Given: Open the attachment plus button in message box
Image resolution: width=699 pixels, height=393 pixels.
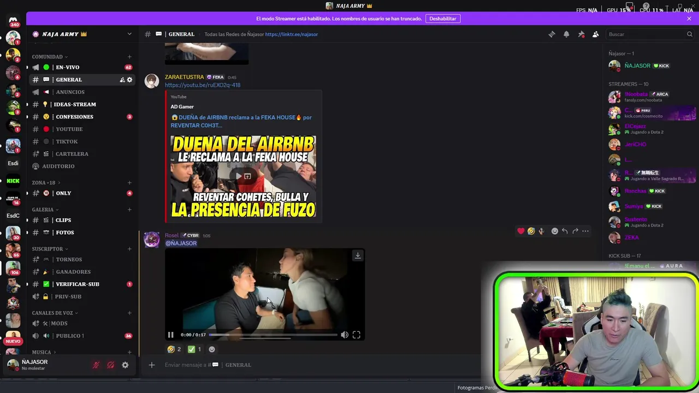Looking at the screenshot, I should 152,365.
